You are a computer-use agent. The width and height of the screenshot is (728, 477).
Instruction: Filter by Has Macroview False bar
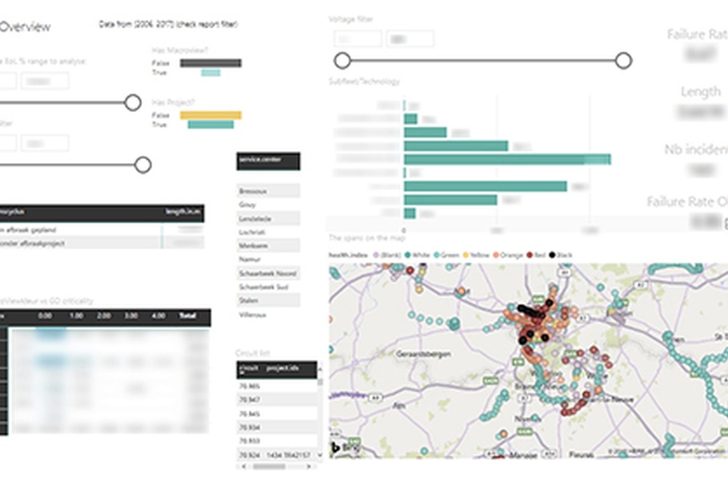(210, 63)
